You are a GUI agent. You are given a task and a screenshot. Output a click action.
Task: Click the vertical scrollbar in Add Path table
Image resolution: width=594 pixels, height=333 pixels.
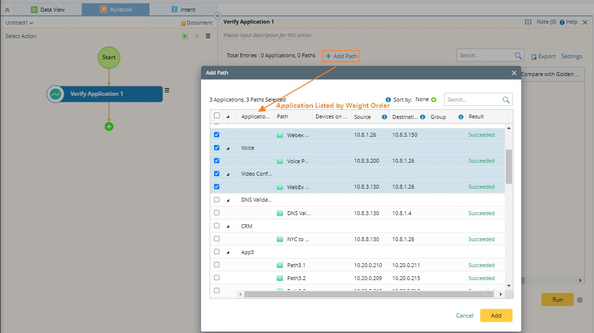[x=509, y=166]
